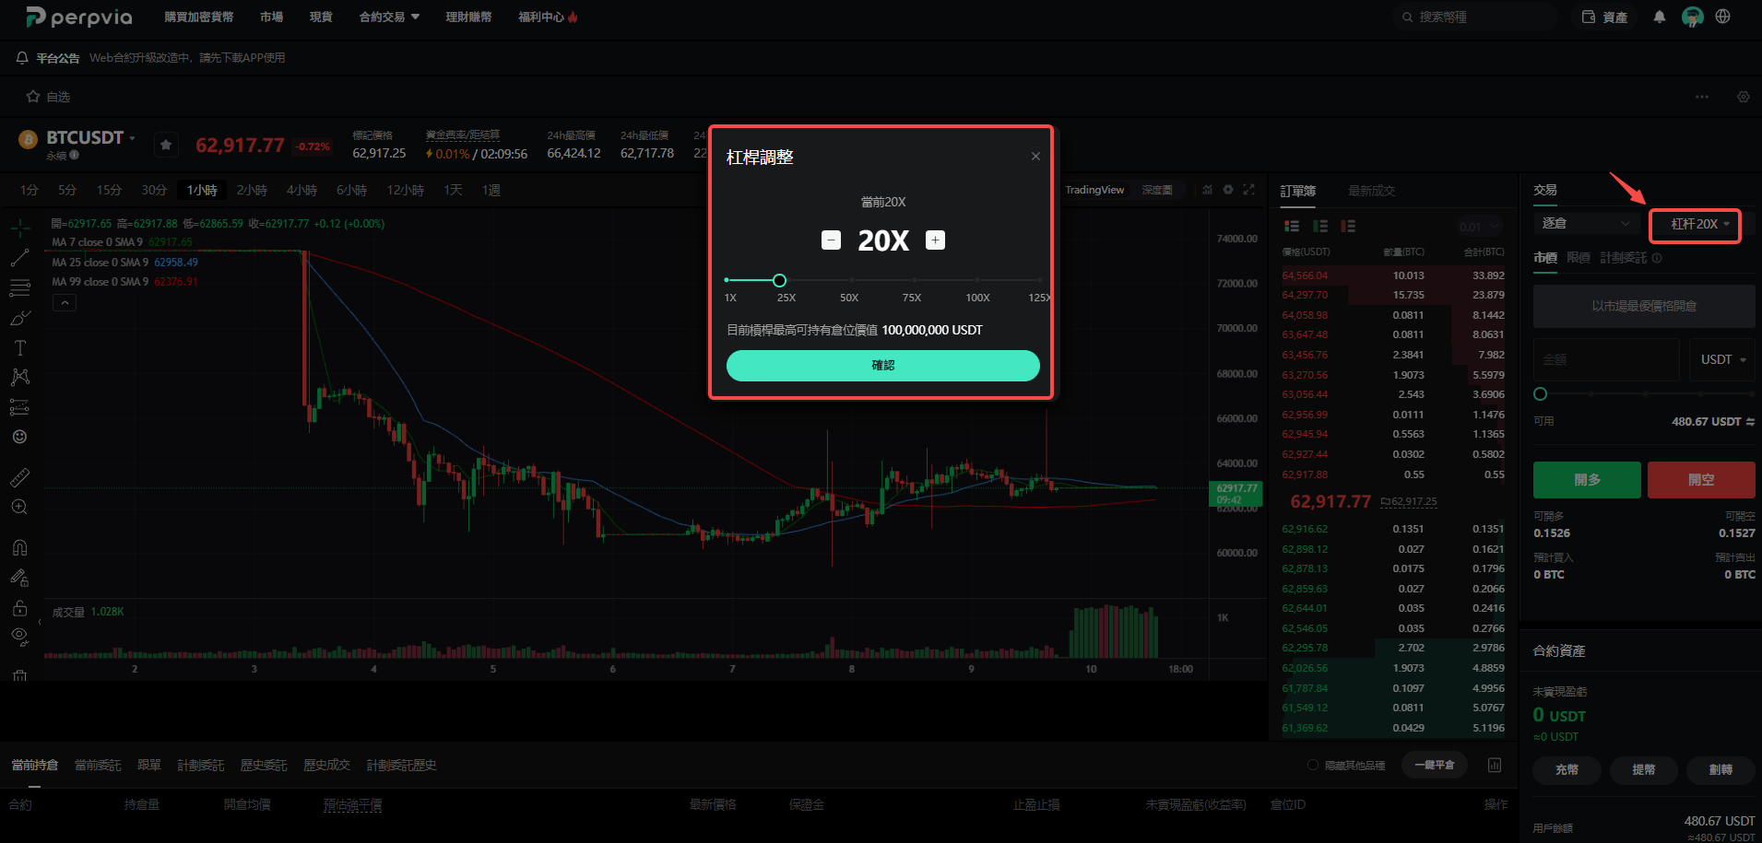This screenshot has height=843, width=1762.
Task: Click the deposit button
Action: tap(1567, 769)
